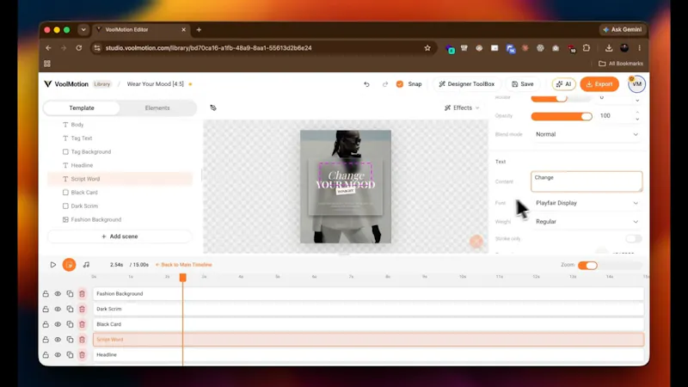Switch to the Template tab

[x=82, y=108]
